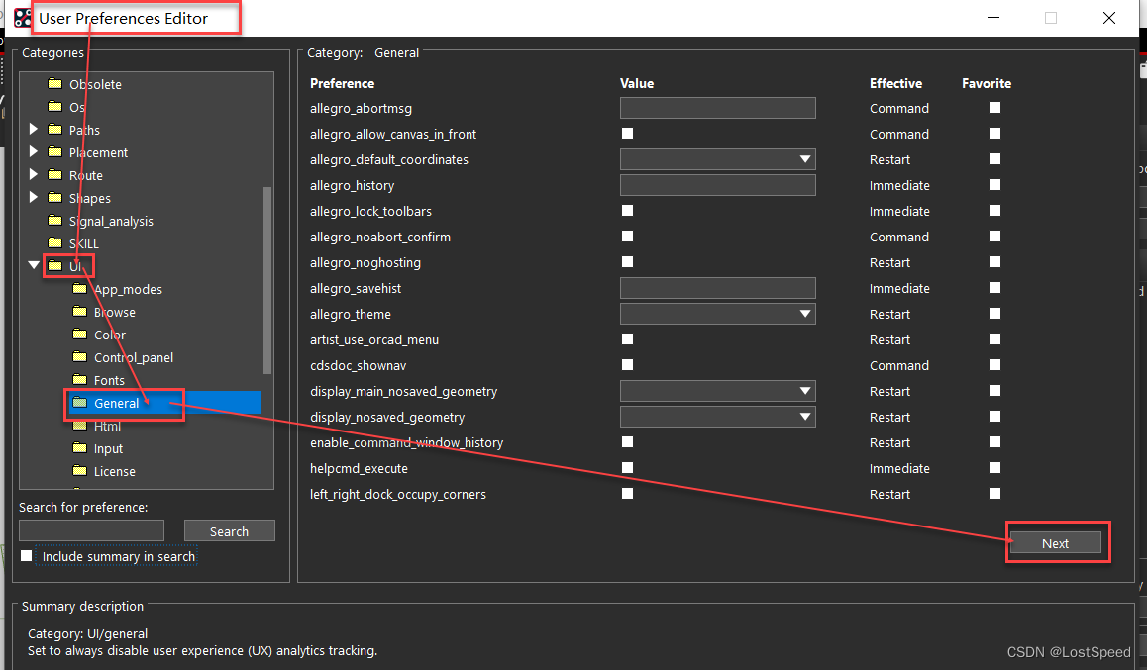Click the SKILL category folder icon

[x=54, y=244]
